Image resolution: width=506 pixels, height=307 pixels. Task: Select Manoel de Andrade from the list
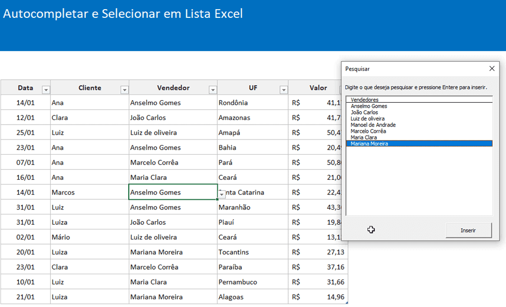(x=373, y=125)
